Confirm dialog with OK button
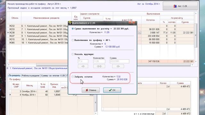This screenshot has width=205, height=115. (x=112, y=90)
